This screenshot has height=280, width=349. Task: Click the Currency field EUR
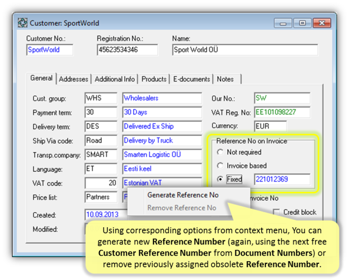[270, 126]
